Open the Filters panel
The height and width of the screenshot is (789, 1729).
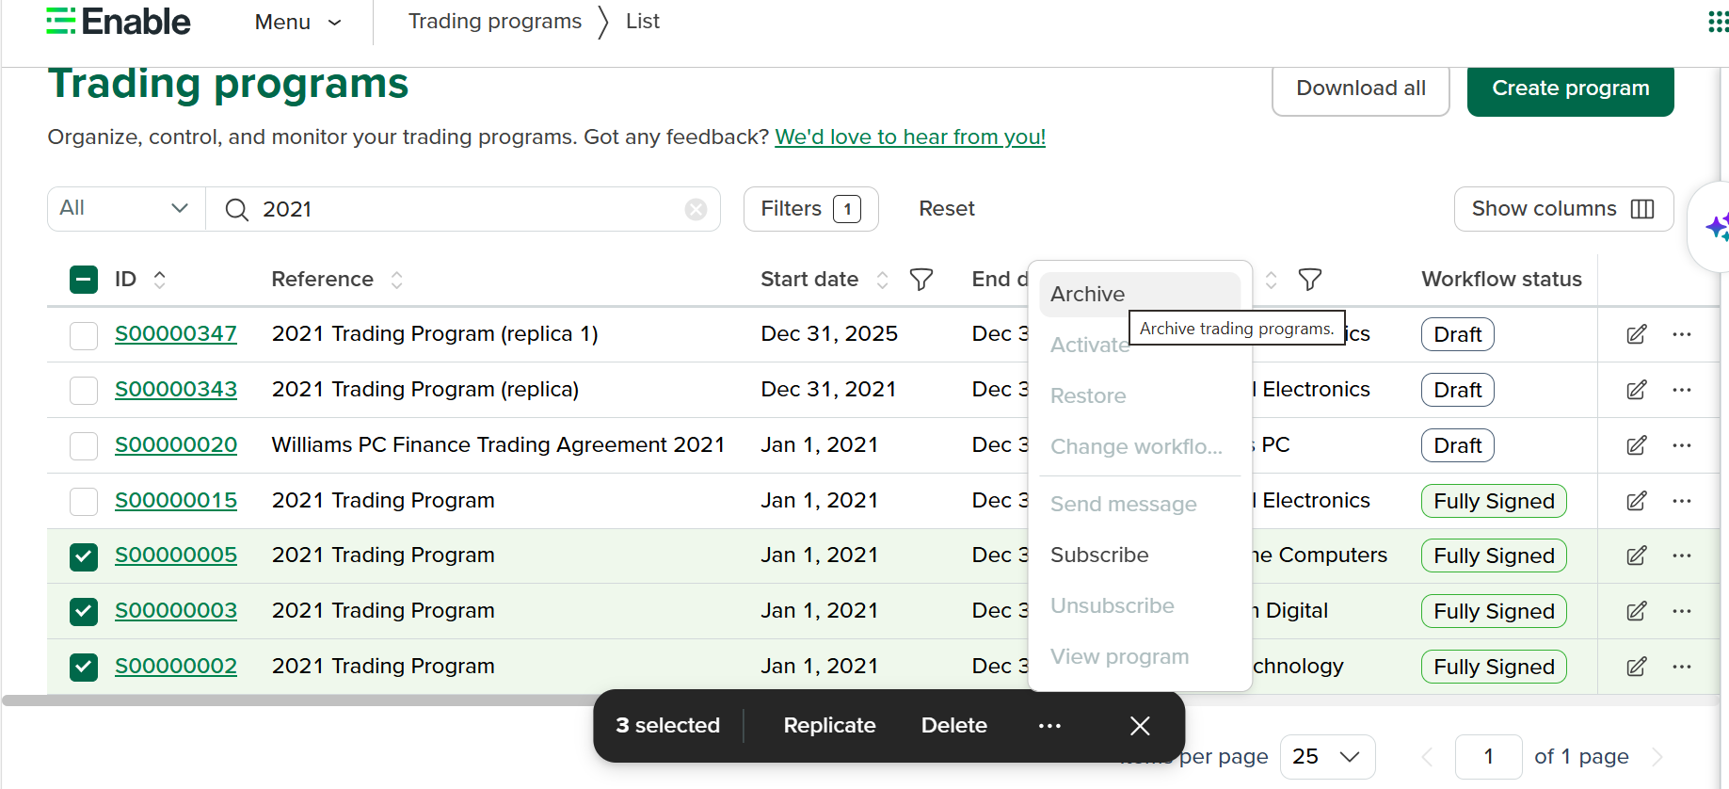[810, 209]
